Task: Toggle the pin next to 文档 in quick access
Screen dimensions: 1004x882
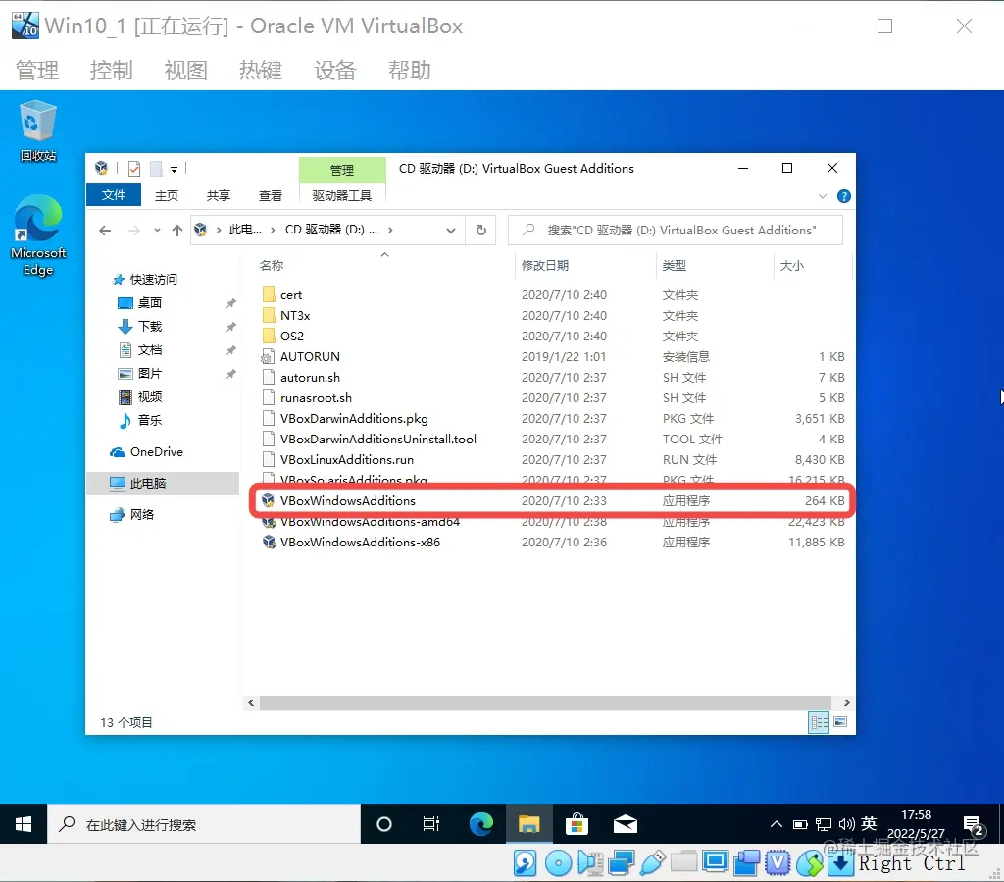Action: click(x=231, y=350)
